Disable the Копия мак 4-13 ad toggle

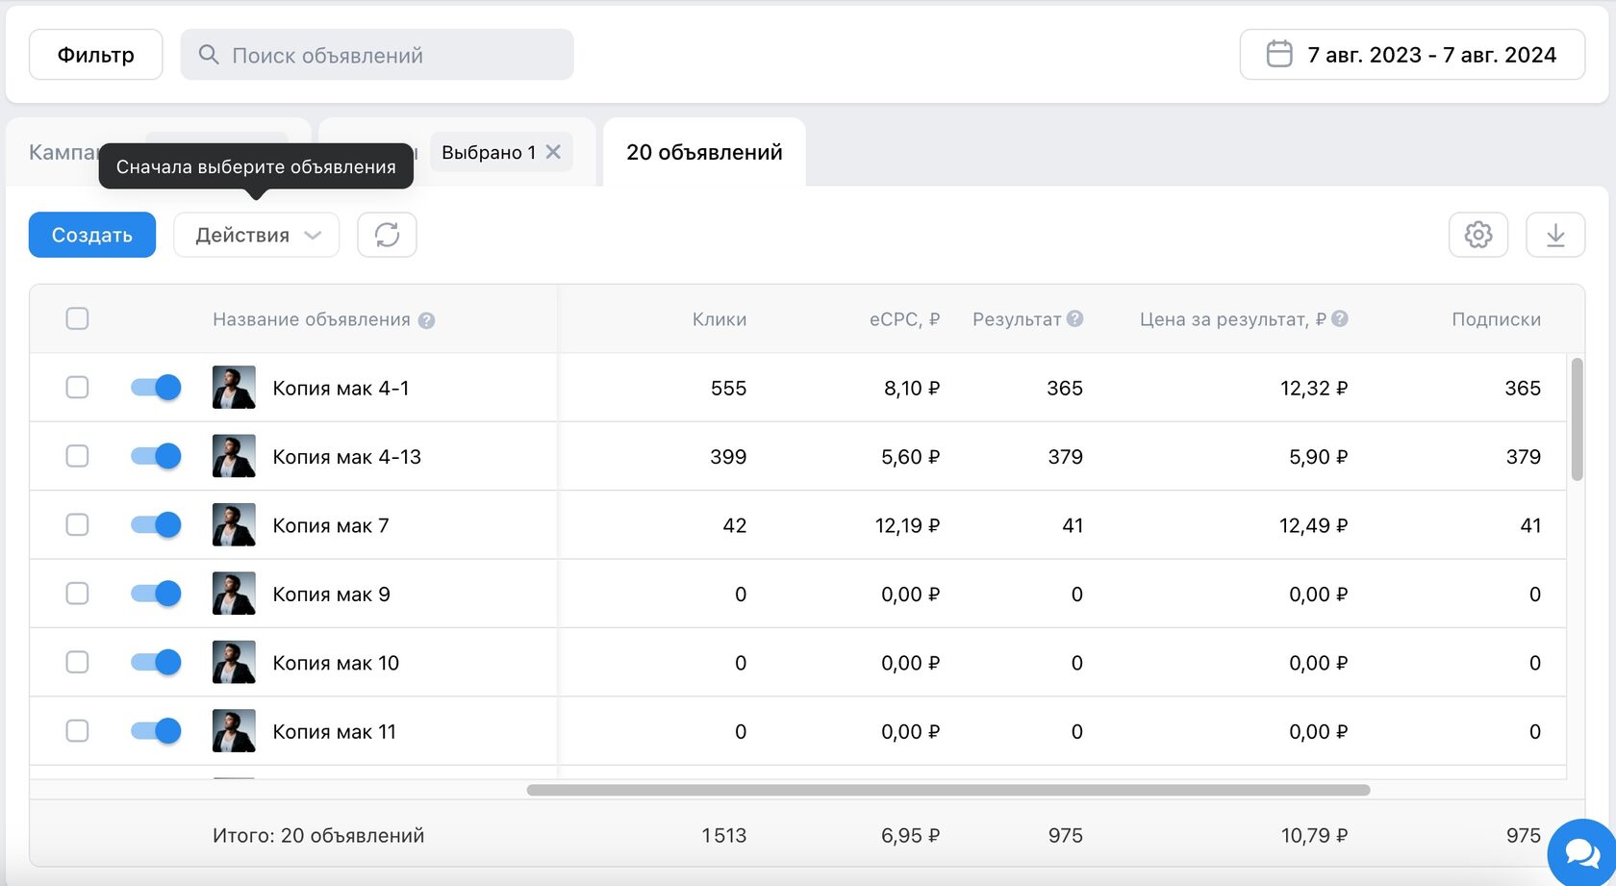[156, 456]
